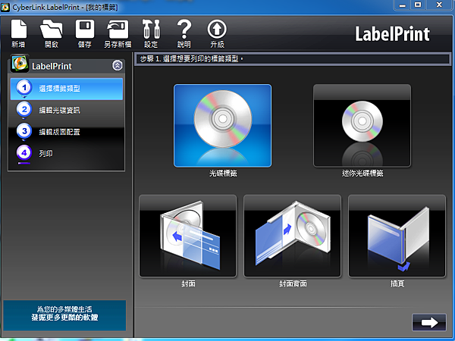The height and width of the screenshot is (341, 455).
Task: Select step 1 選擇標籤類型
Action: (67, 89)
